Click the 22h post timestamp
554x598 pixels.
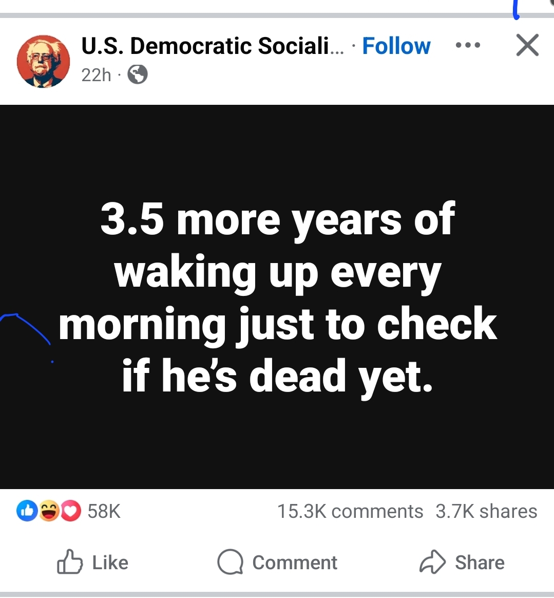tap(96, 75)
